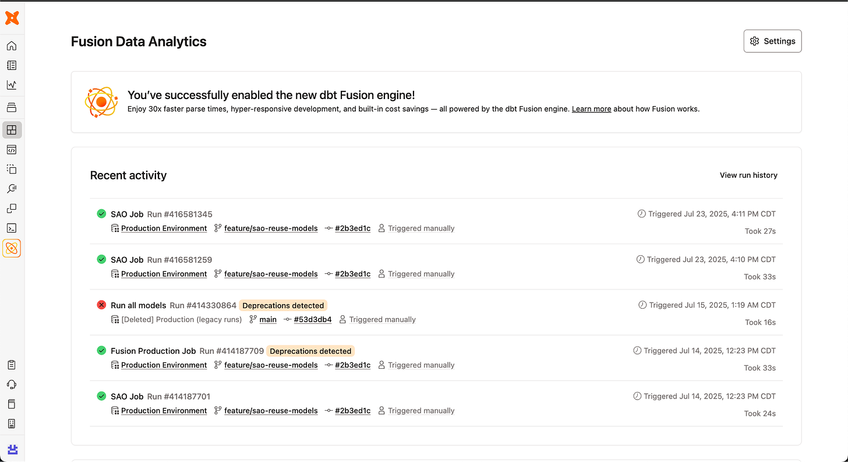
Task: Open commit #2b3ed1c for Run #416581345
Action: (352, 228)
